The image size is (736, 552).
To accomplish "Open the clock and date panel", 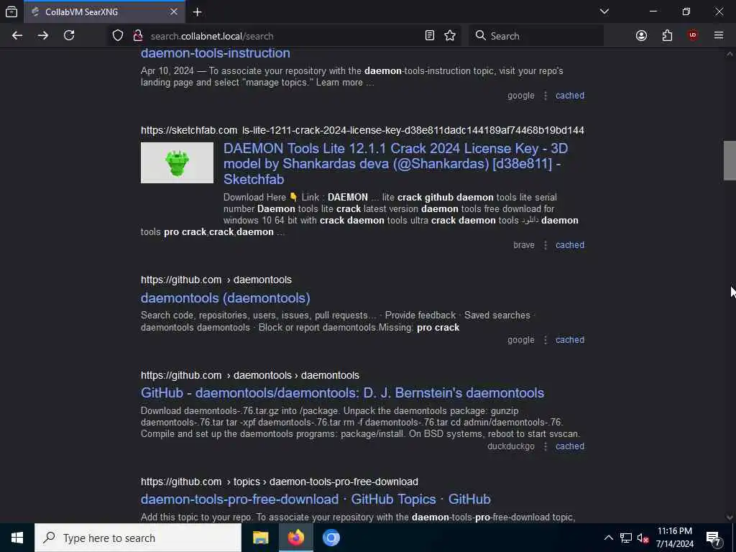I will click(674, 538).
